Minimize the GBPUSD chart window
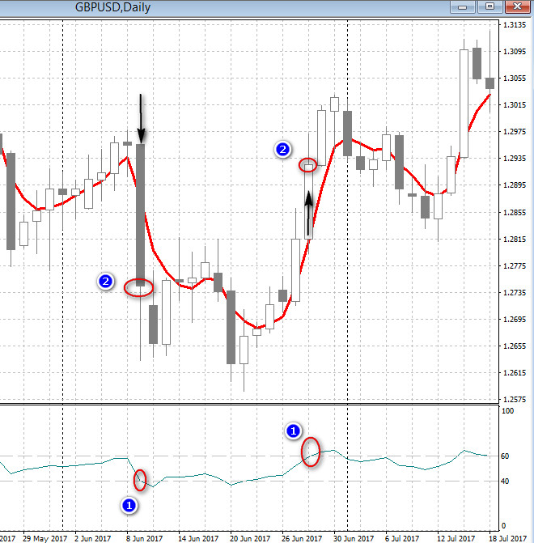 coord(462,6)
